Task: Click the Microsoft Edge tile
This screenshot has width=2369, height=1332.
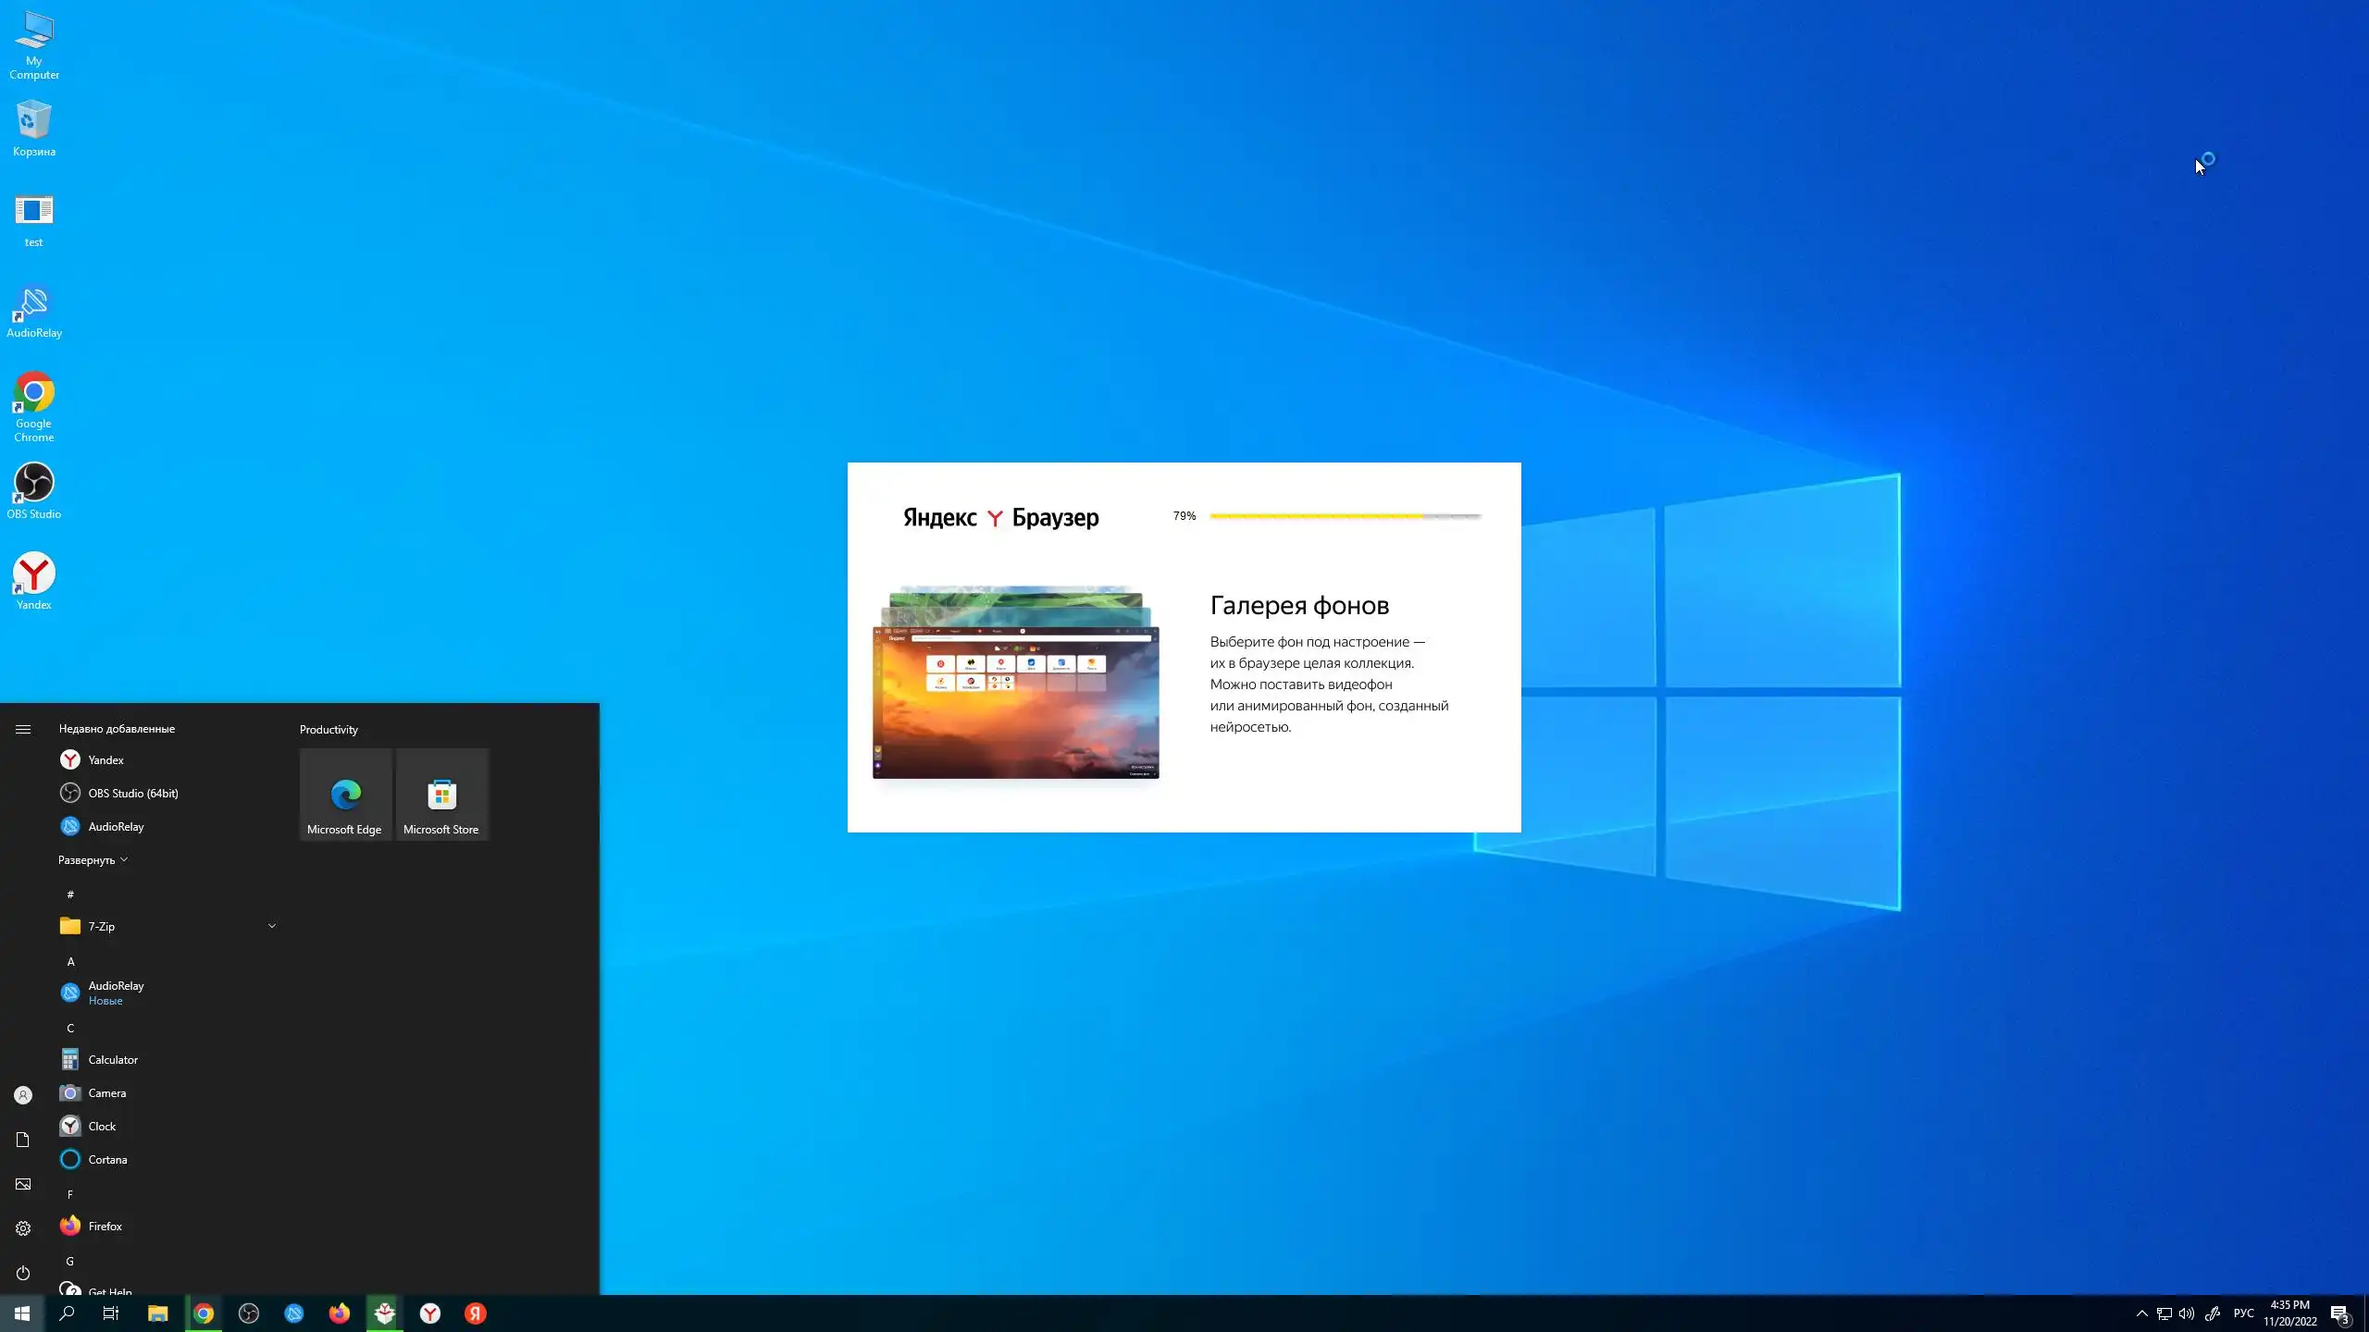Action: pos(345,795)
